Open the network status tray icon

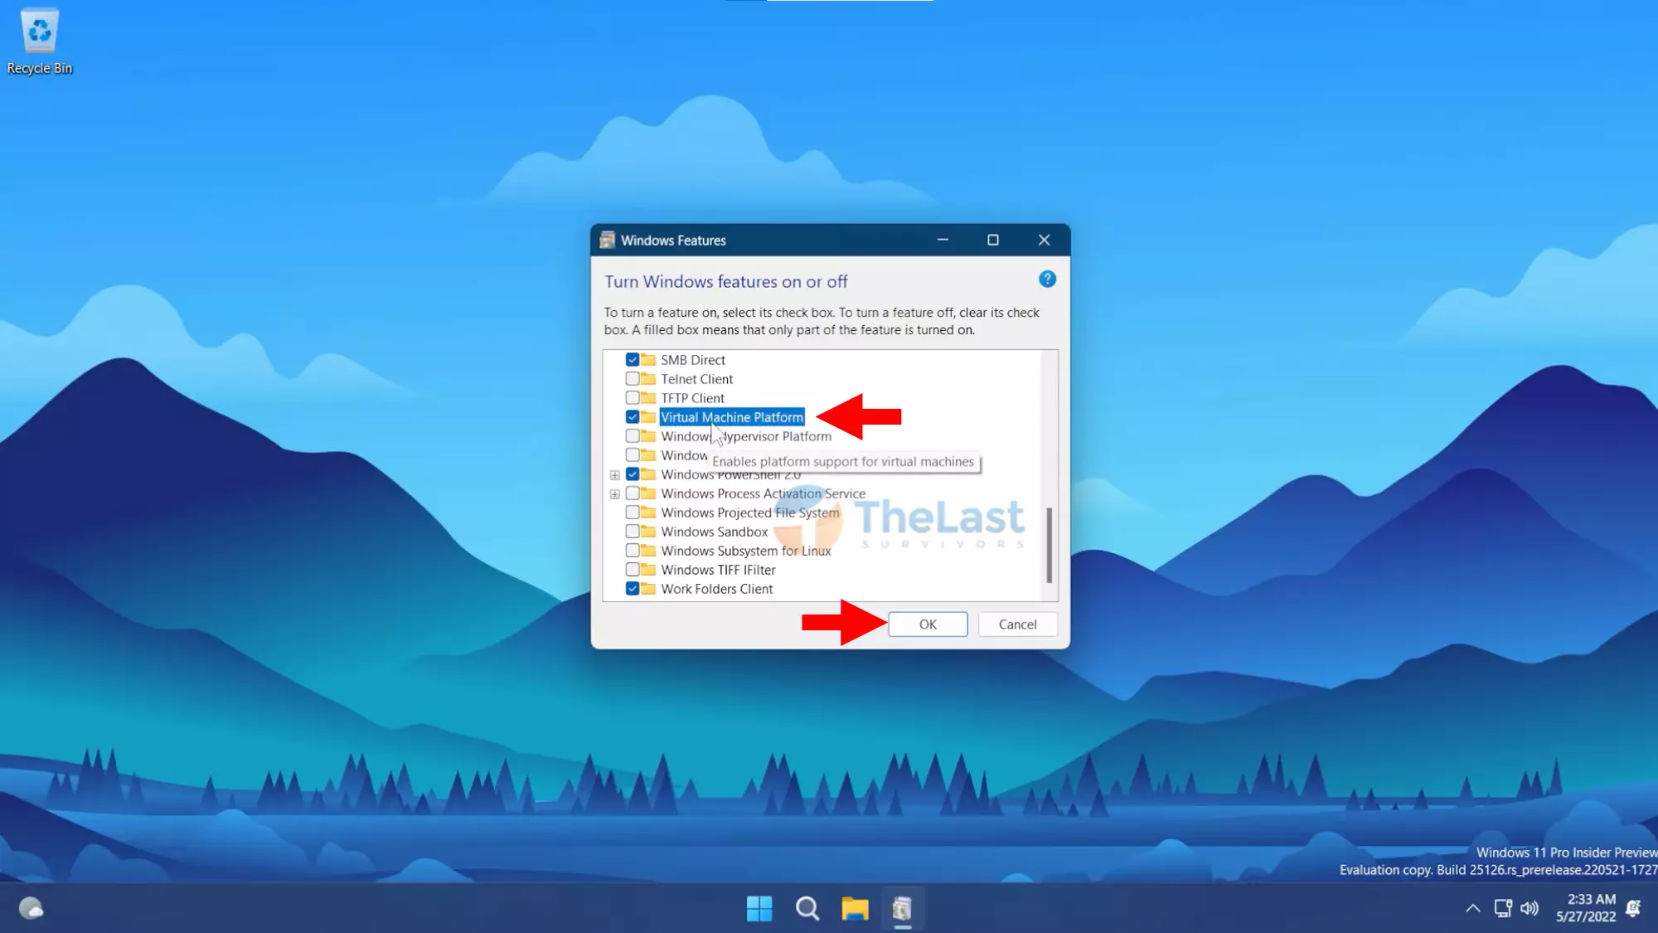(x=1503, y=909)
